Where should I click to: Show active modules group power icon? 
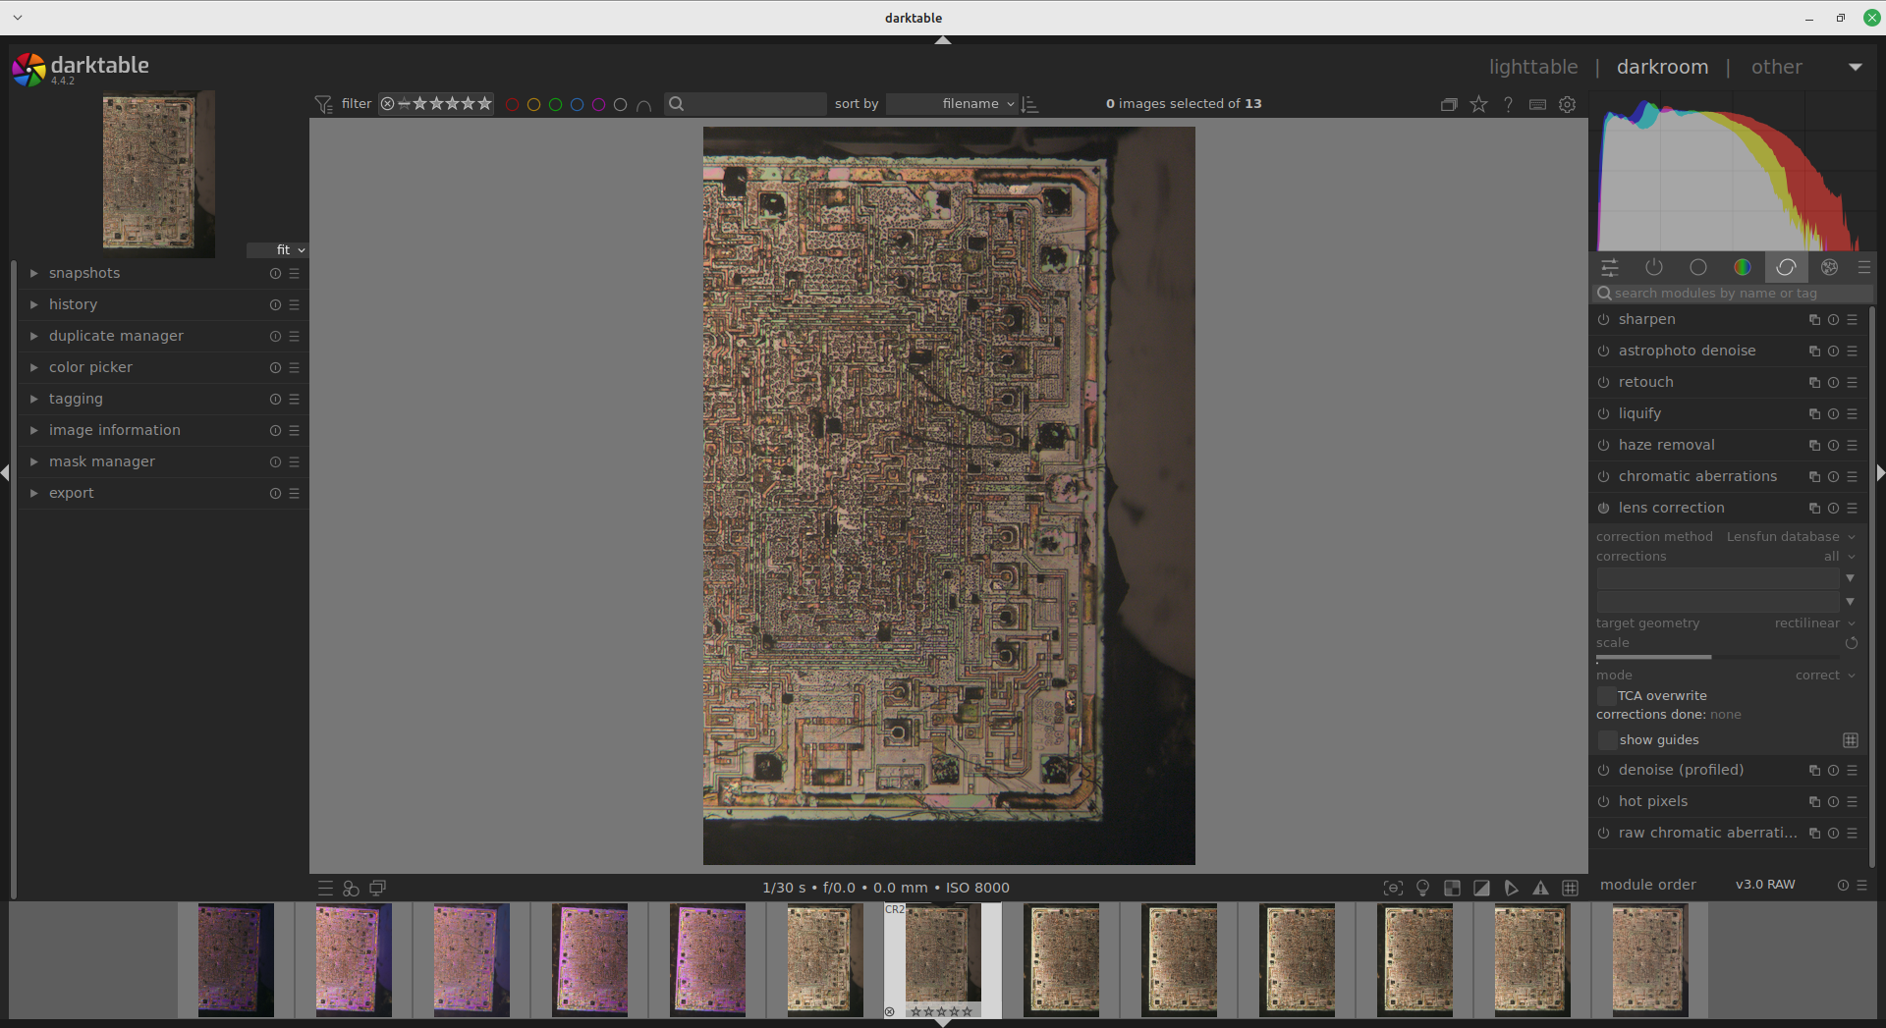point(1654,267)
